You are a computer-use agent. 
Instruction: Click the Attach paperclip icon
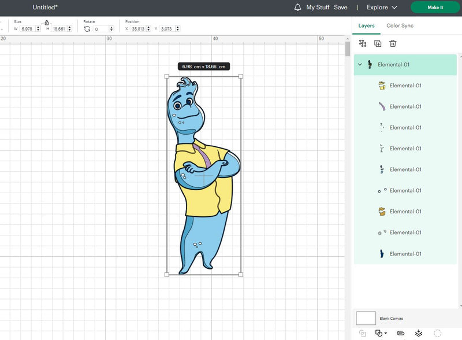pos(400,333)
